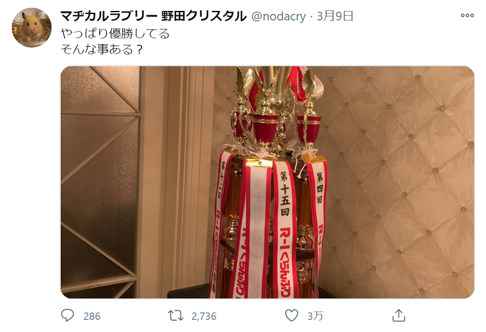Viewport: 486px width, 332px height.
Task: Open the reply speech bubble icon
Action: coord(67,315)
